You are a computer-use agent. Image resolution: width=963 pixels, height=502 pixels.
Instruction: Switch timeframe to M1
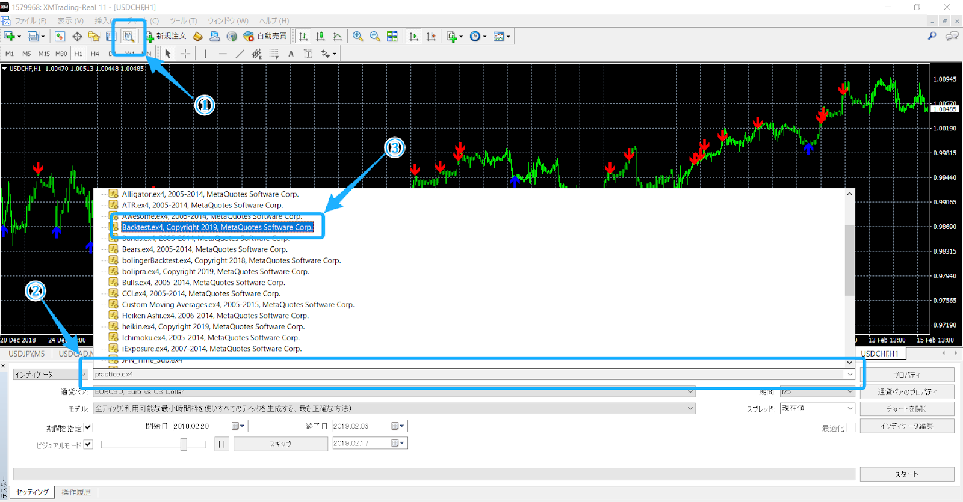[x=10, y=54]
